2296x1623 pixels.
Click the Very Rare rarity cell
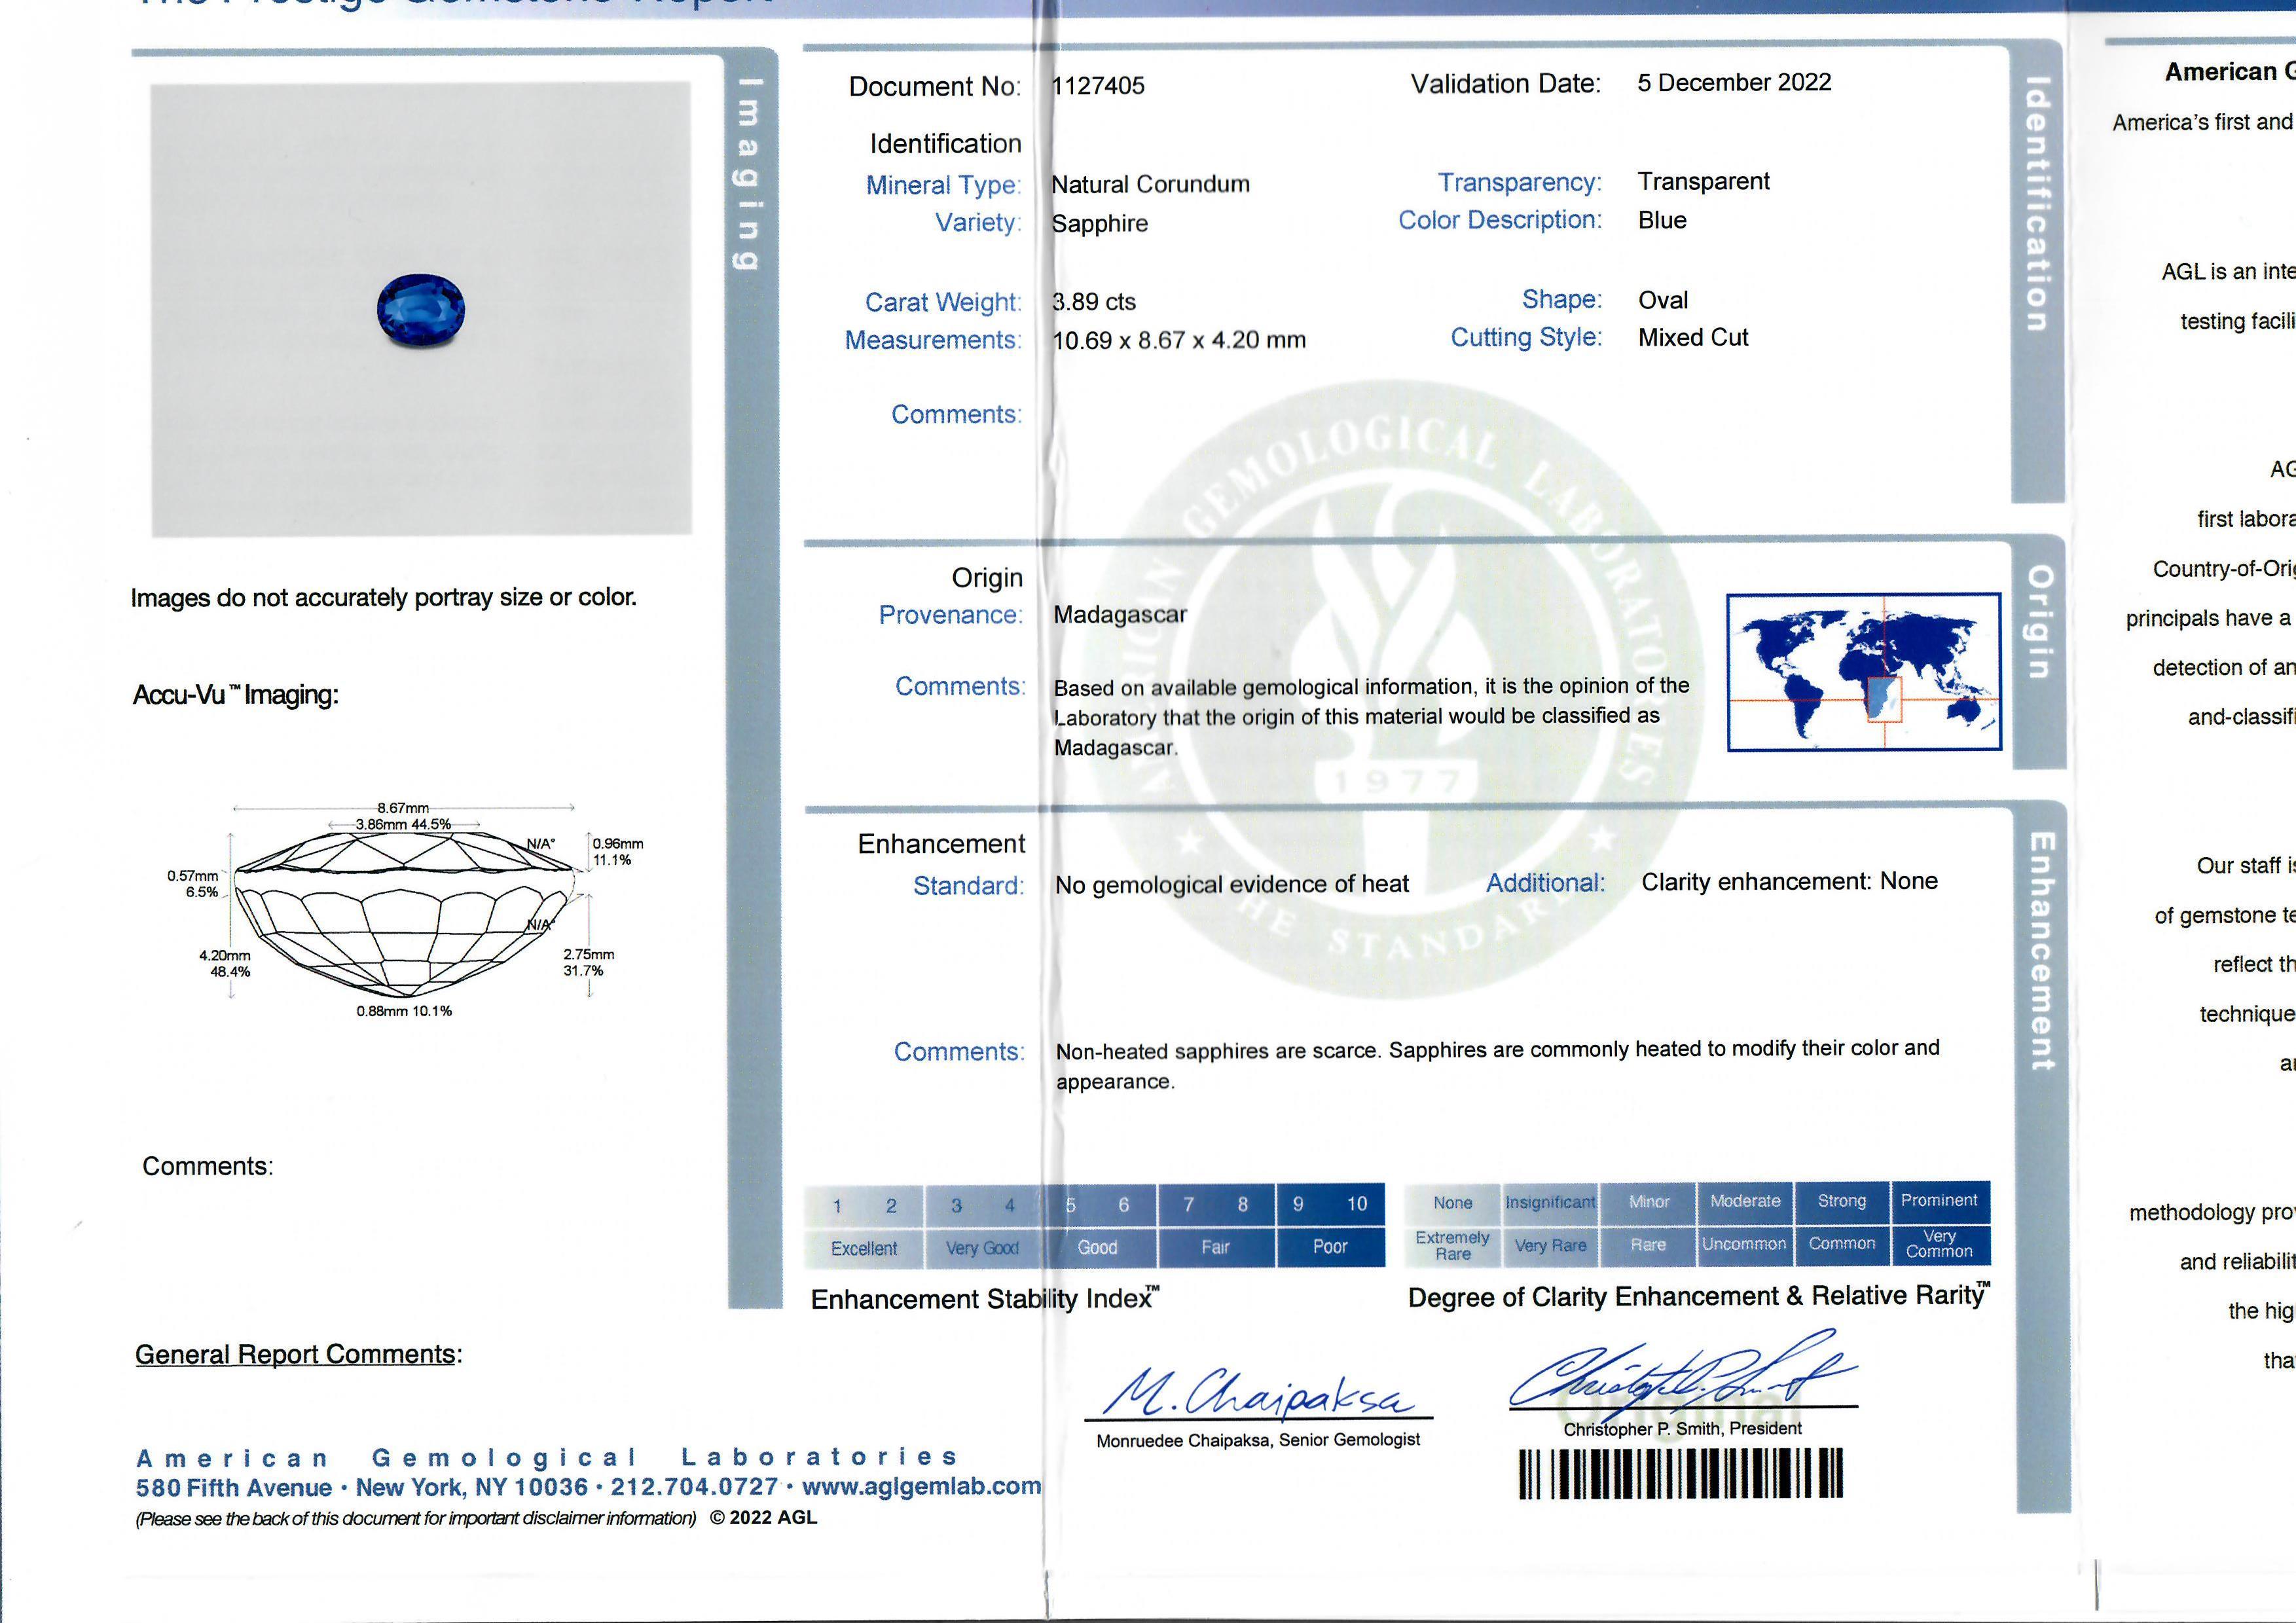click(x=1550, y=1246)
